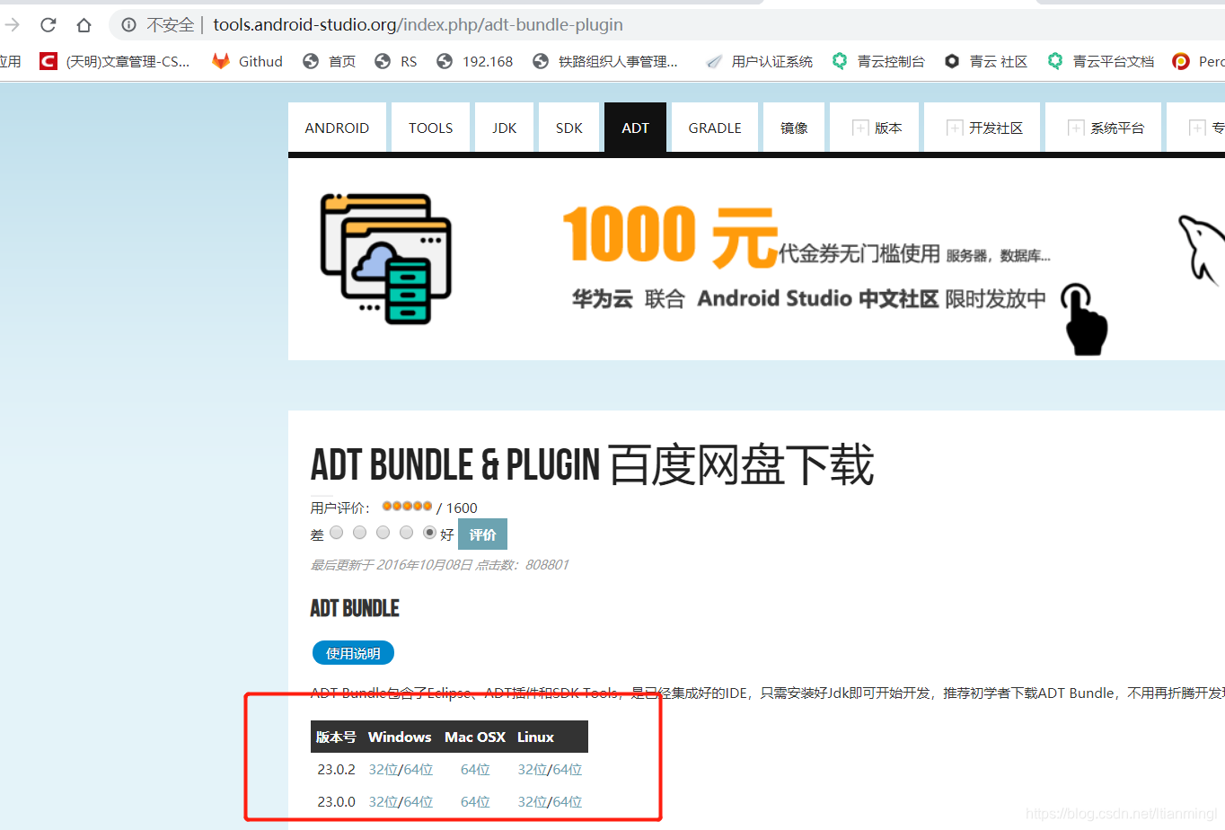Click the ADT BUNDLE section heading
1225x830 pixels.
pos(355,608)
